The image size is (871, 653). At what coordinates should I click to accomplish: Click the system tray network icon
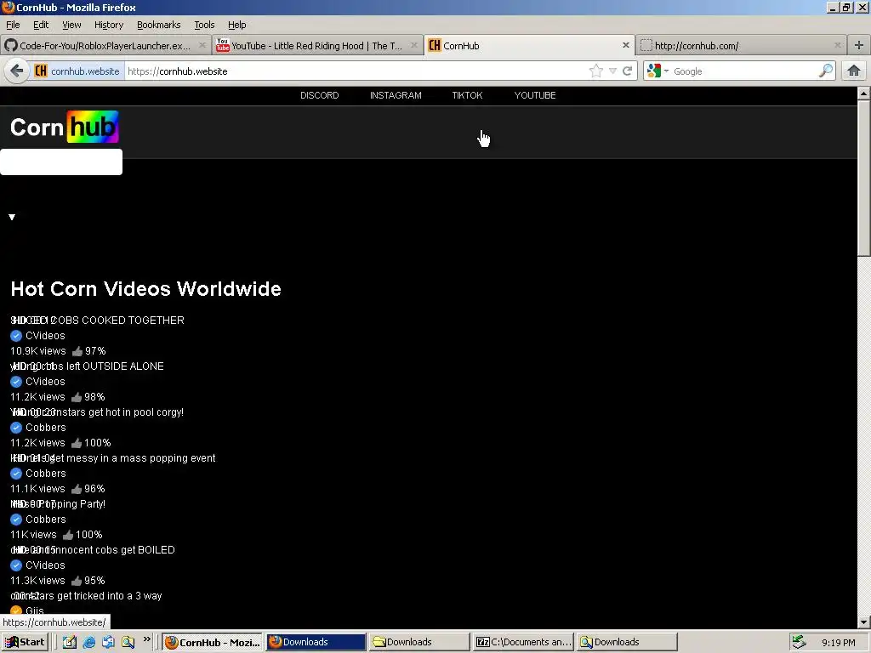tap(799, 642)
